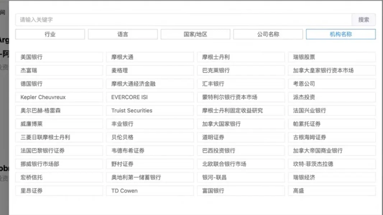
Task: Select 古根海姆证券 institution
Action: (x=332, y=137)
